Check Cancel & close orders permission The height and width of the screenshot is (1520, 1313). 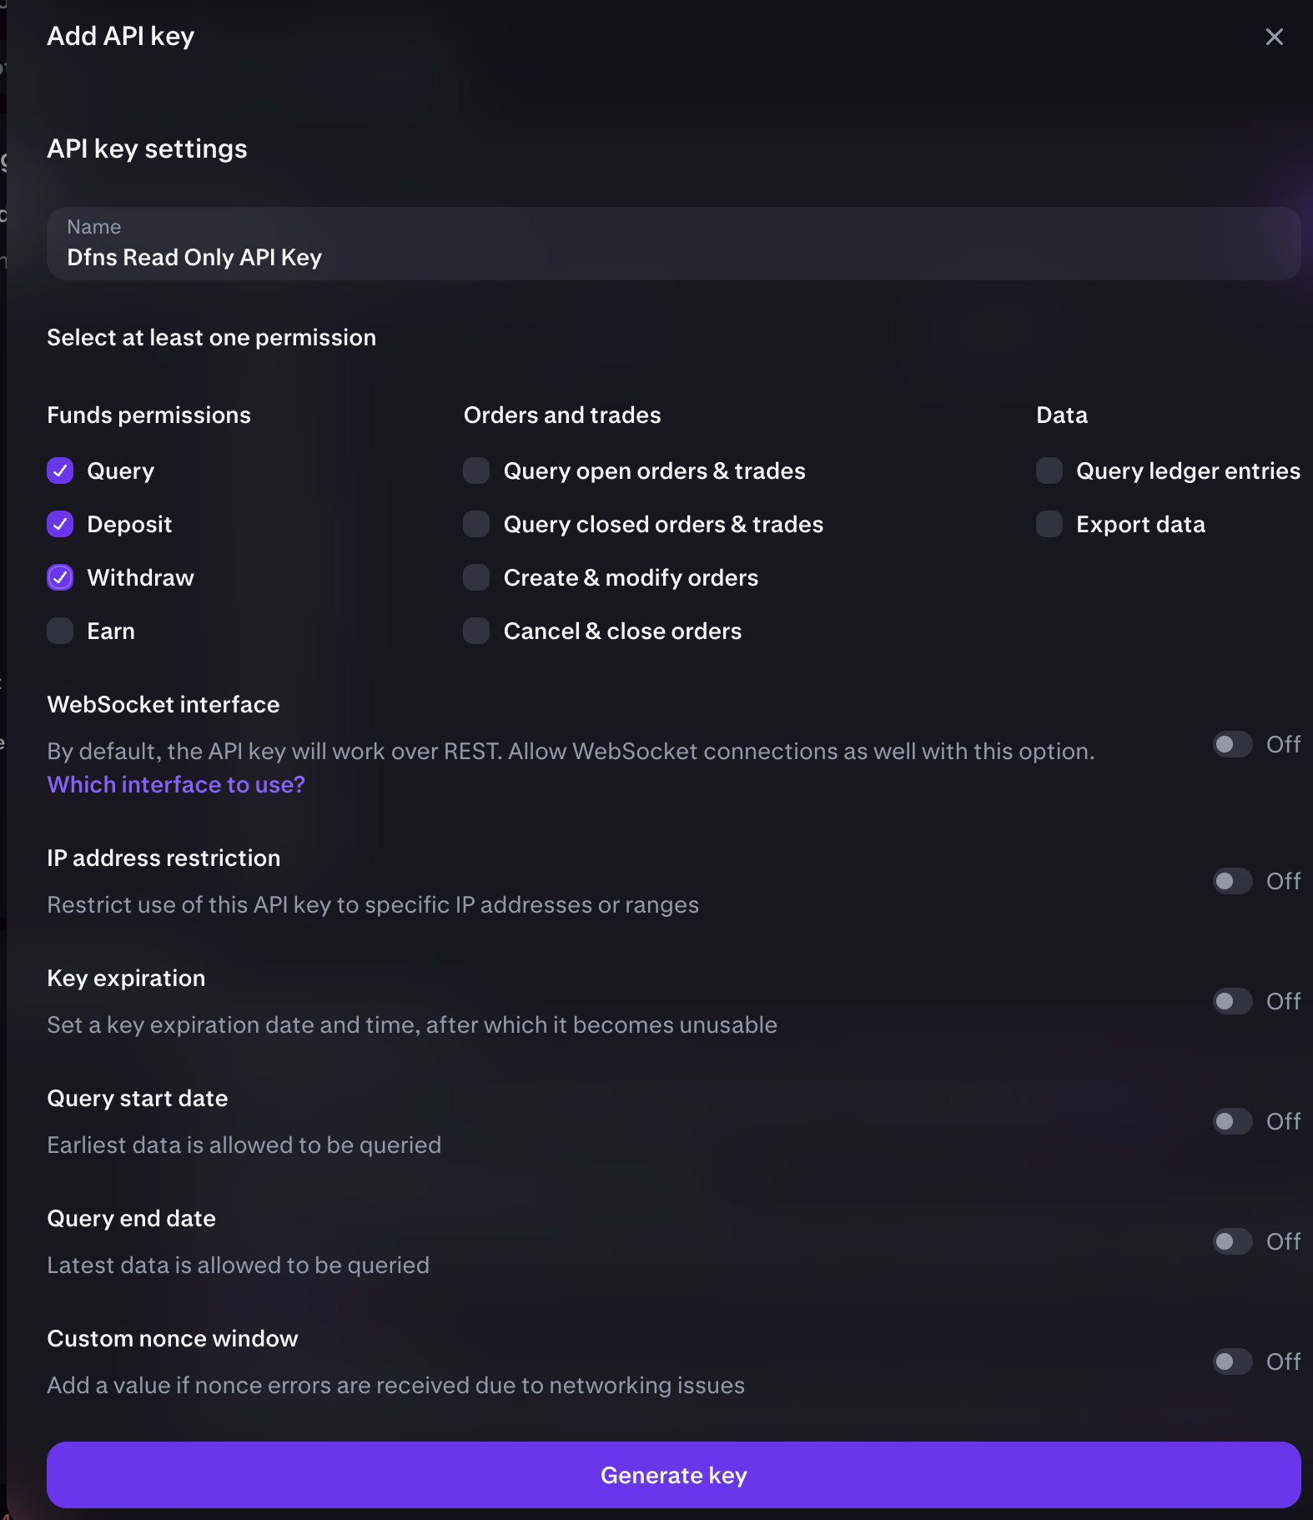click(x=476, y=631)
